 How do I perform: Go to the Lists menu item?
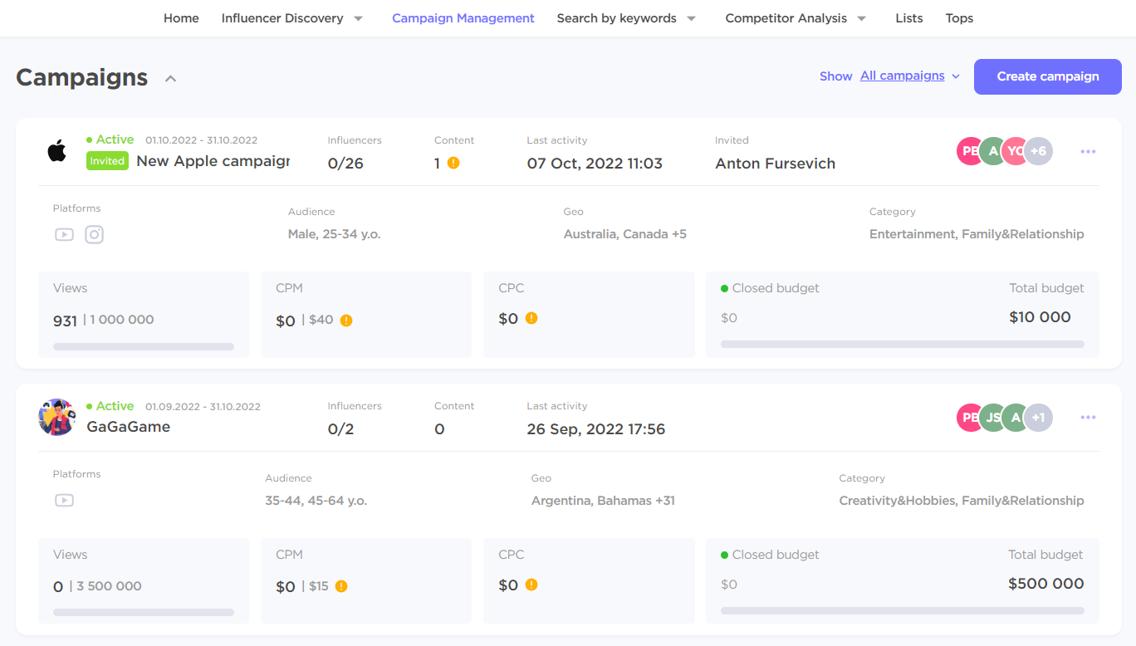pyautogui.click(x=909, y=18)
